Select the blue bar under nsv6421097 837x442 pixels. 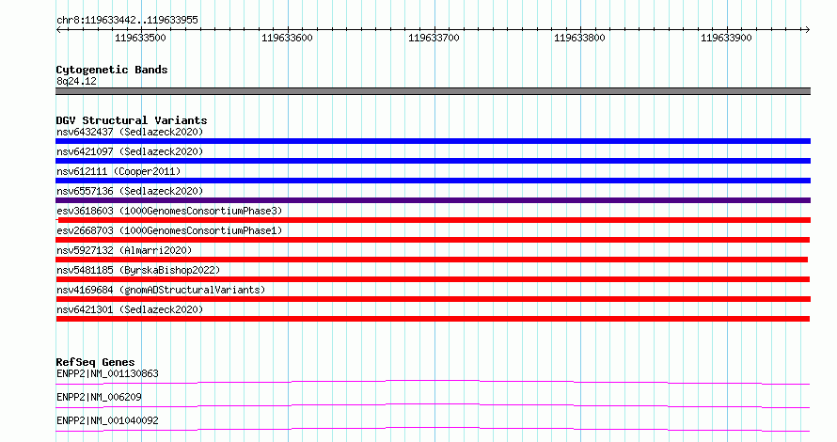coord(433,161)
